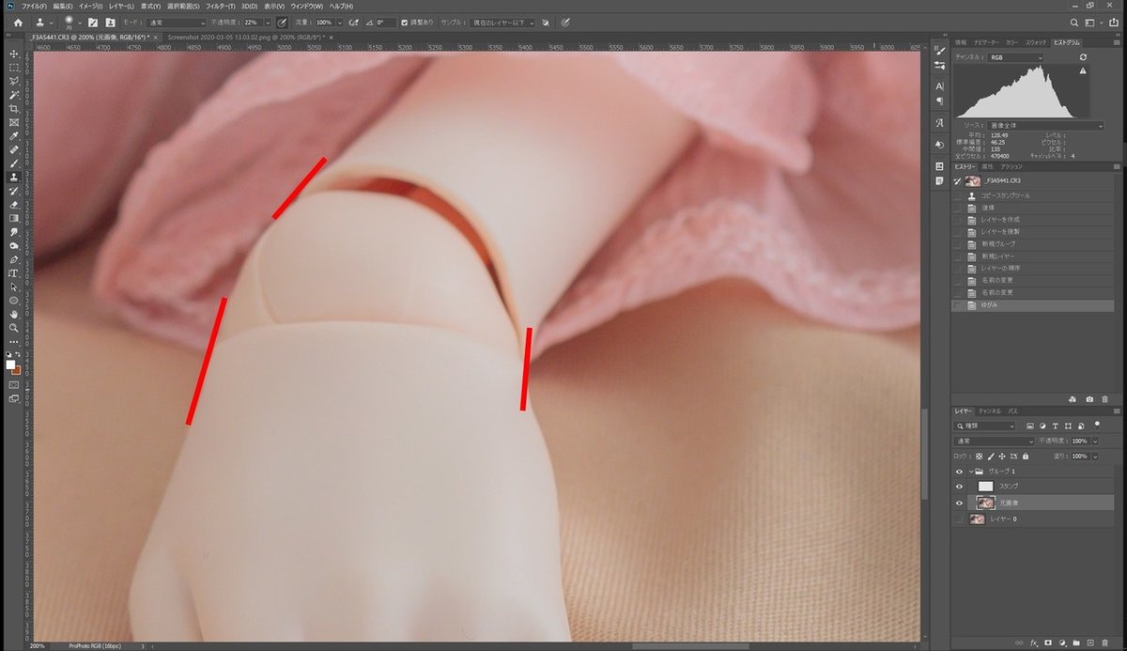Screen dimensions: 1127x651
Task: Switch to the チャンネル tab in Layers panel
Action: (991, 411)
